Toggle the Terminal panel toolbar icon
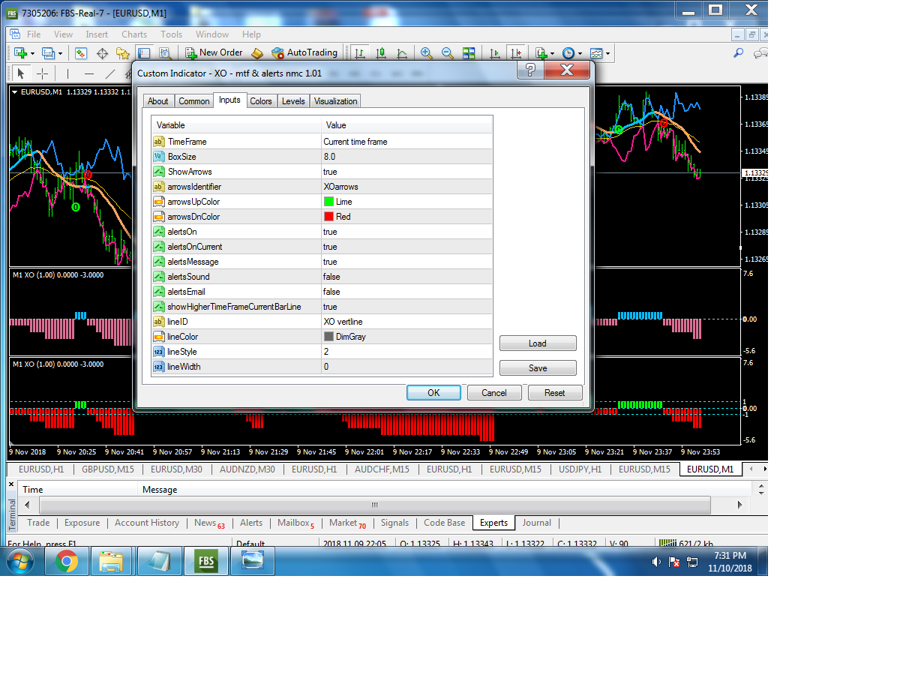Image resolution: width=921 pixels, height=690 pixels. [x=144, y=53]
